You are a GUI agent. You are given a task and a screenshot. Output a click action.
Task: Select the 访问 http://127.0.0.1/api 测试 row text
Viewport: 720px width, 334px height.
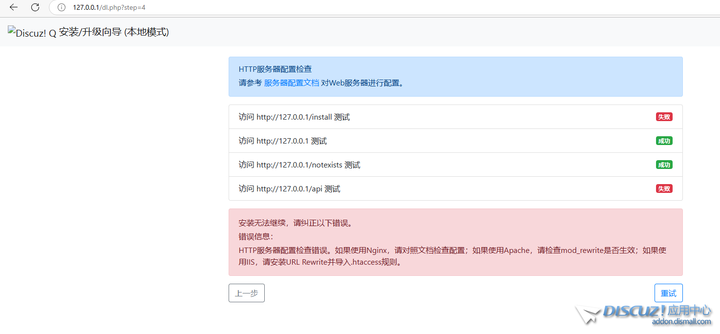pyautogui.click(x=289, y=189)
